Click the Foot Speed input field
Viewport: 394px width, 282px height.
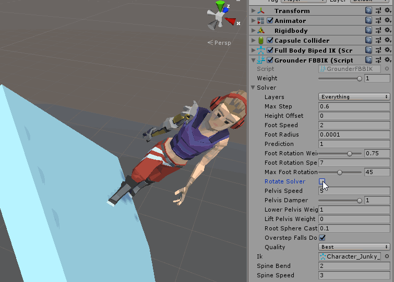(354, 125)
